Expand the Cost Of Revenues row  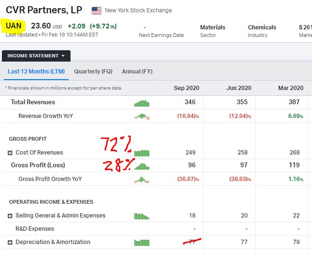(10, 153)
